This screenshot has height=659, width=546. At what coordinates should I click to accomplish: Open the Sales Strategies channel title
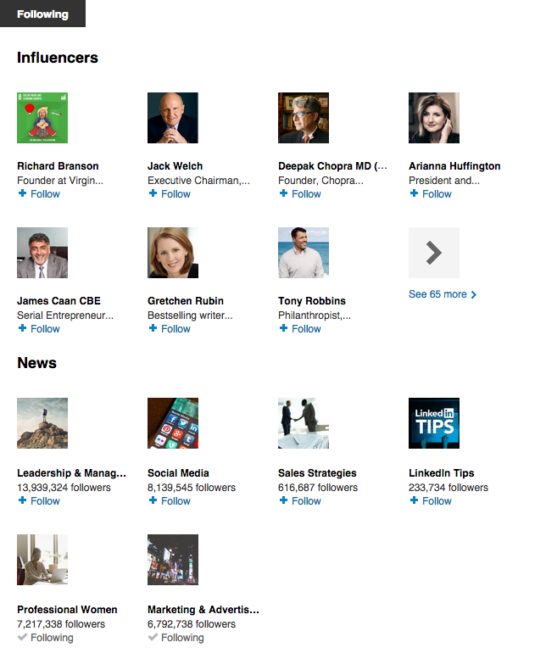click(317, 473)
